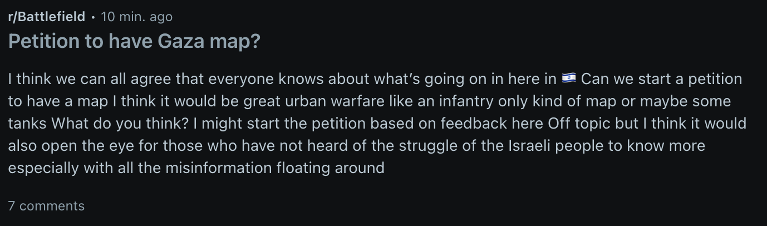Open the "Petition to have Gaza map?" post title
The height and width of the screenshot is (226, 767).
coord(134,42)
